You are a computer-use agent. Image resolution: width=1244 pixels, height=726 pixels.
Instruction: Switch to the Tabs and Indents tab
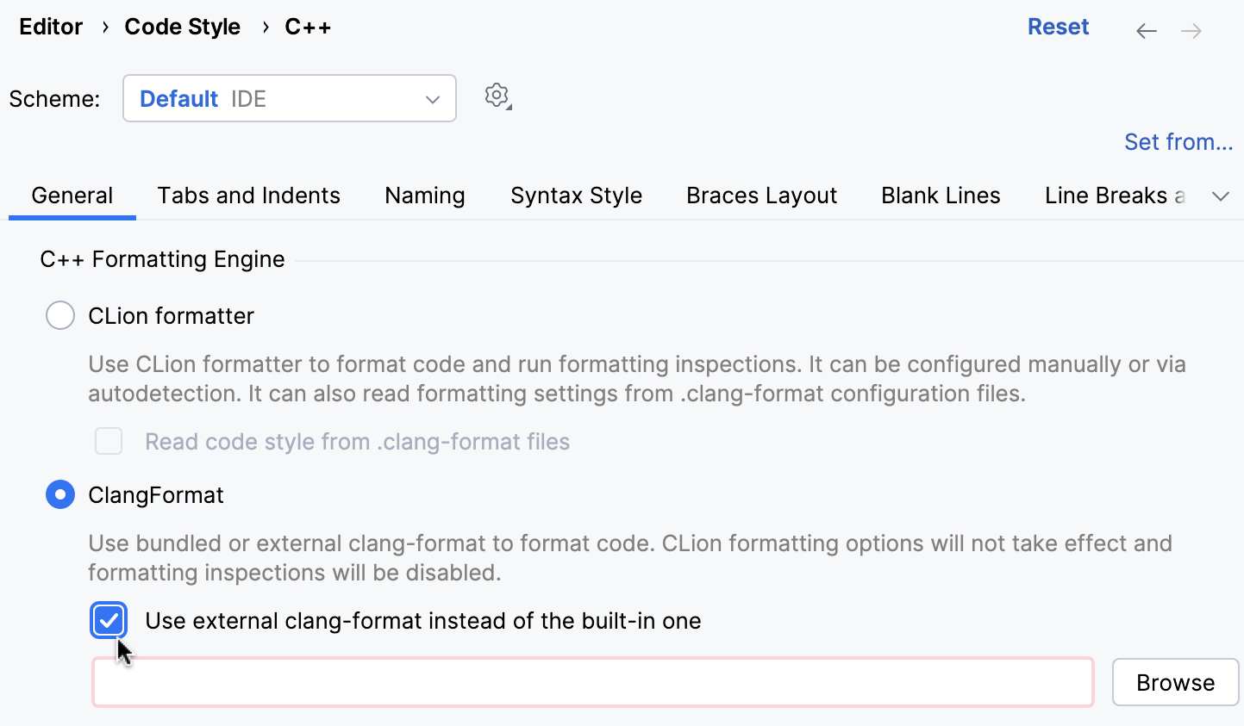(x=247, y=195)
